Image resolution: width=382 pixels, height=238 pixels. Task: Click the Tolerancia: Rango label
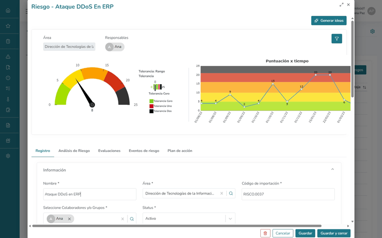point(152,71)
